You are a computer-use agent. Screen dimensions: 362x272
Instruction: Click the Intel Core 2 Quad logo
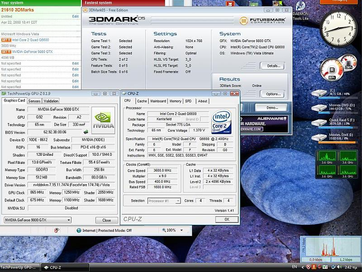(221, 122)
